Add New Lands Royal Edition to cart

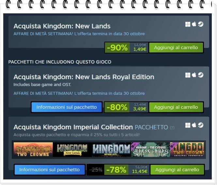(x=176, y=107)
